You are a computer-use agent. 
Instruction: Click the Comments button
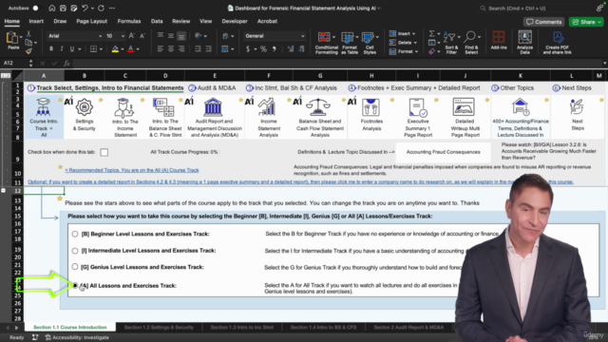543,22
